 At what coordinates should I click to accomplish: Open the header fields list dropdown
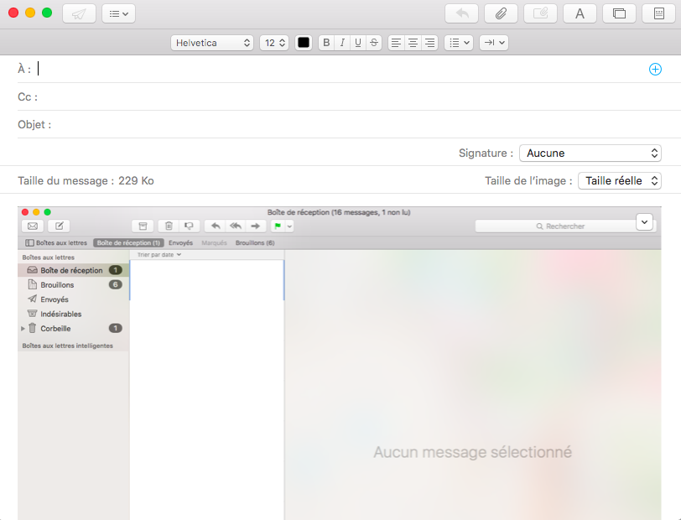(x=118, y=13)
